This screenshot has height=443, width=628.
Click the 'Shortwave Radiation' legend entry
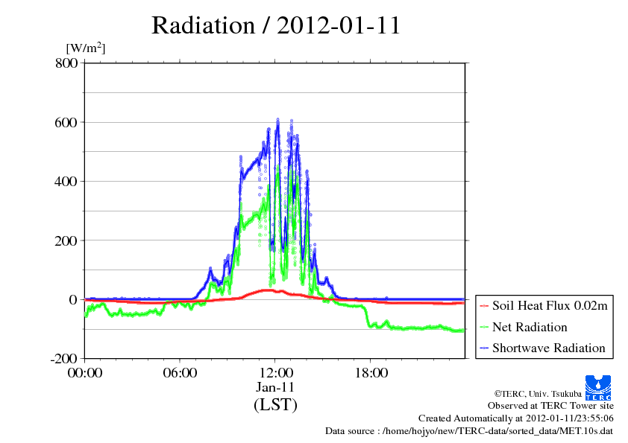coord(549,348)
